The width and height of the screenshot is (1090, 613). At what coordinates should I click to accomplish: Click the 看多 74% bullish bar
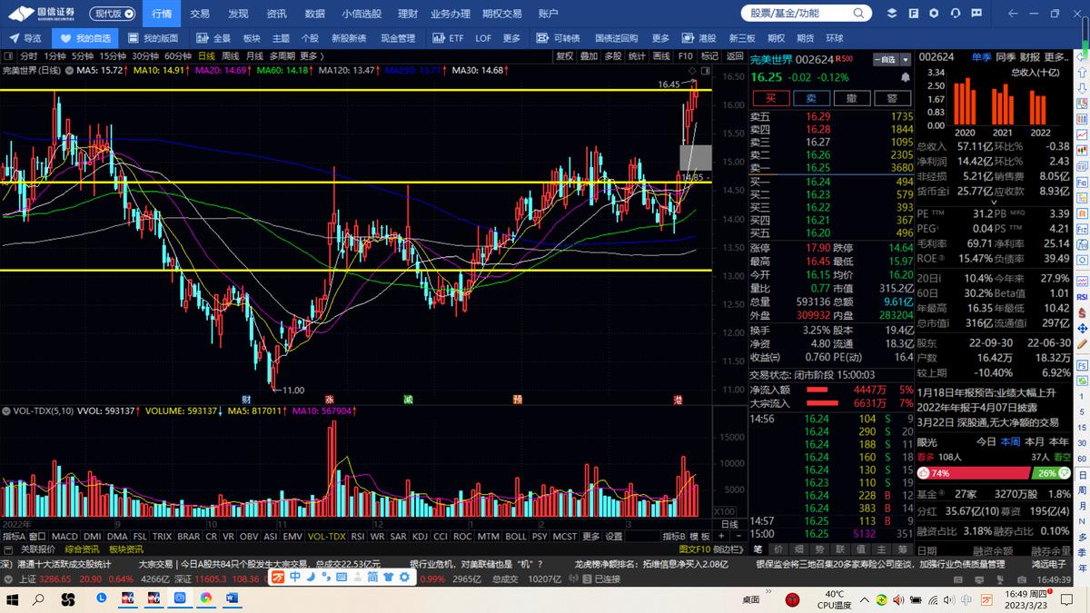tap(975, 473)
